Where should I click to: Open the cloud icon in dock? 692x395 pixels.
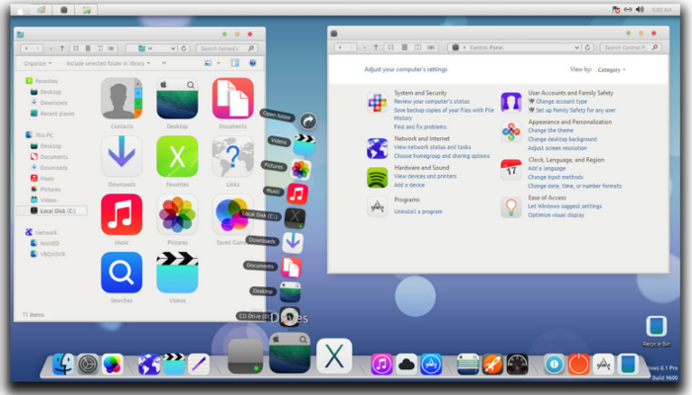click(x=406, y=364)
